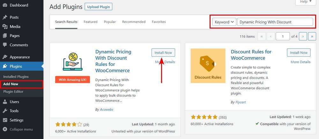The image size is (319, 139).
Task: Click the Appearance paintbrush icon
Action: point(5,57)
